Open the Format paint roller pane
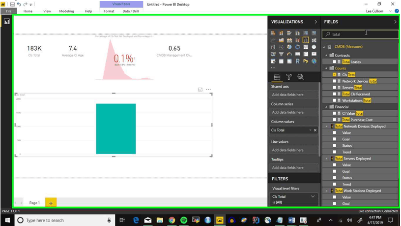 point(289,77)
